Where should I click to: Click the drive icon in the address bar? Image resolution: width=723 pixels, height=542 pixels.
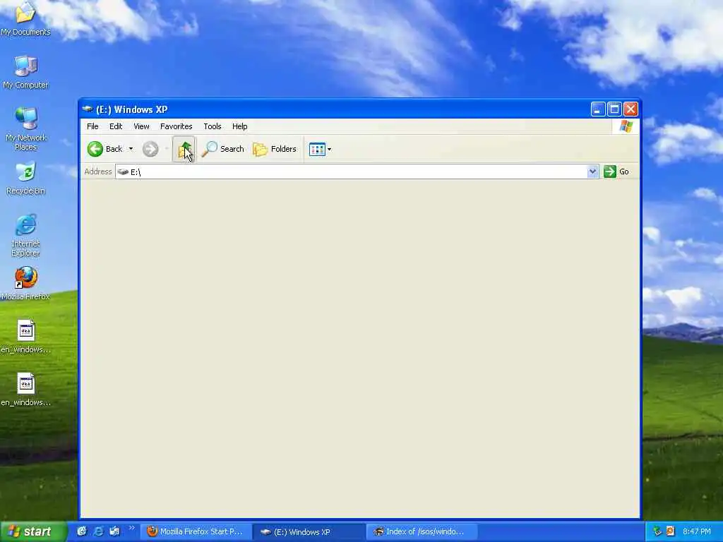click(123, 171)
